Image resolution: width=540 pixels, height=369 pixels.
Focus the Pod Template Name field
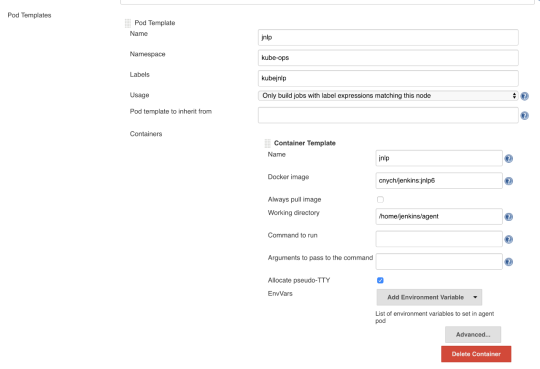coord(387,37)
